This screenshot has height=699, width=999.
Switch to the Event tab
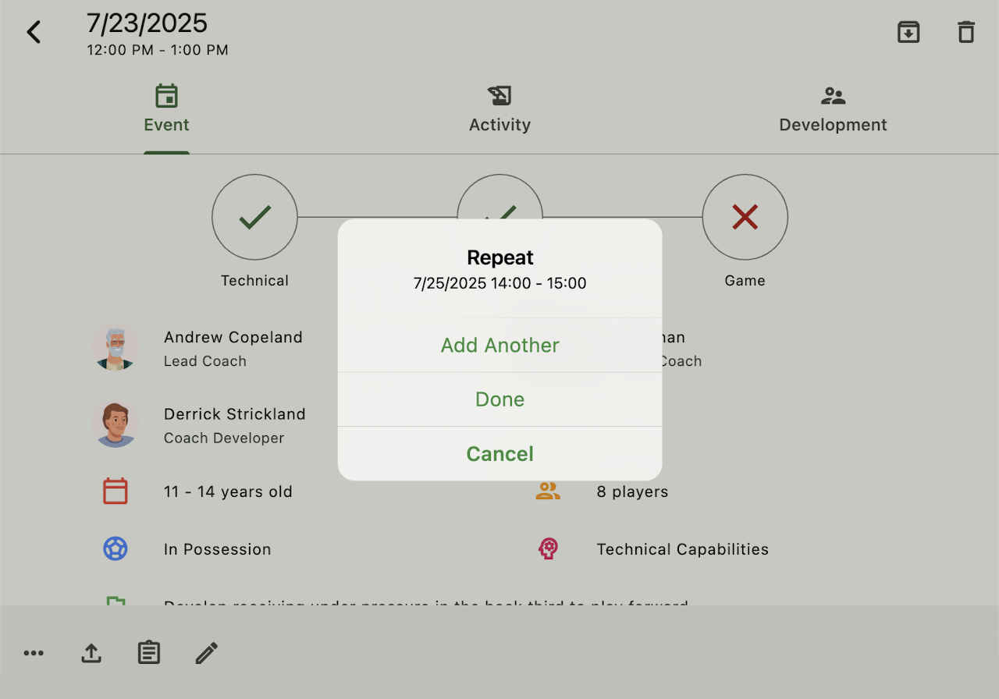166,109
